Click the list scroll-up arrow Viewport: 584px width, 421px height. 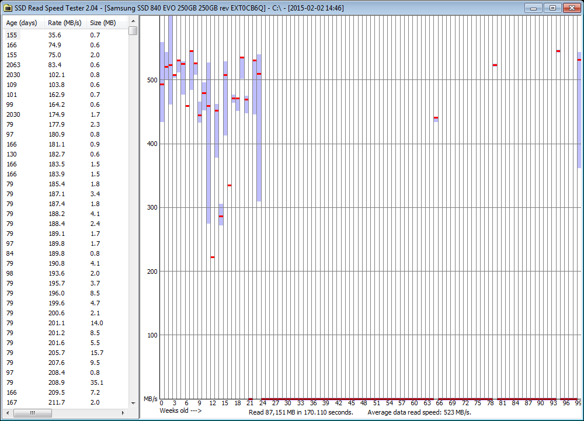pyautogui.click(x=133, y=21)
